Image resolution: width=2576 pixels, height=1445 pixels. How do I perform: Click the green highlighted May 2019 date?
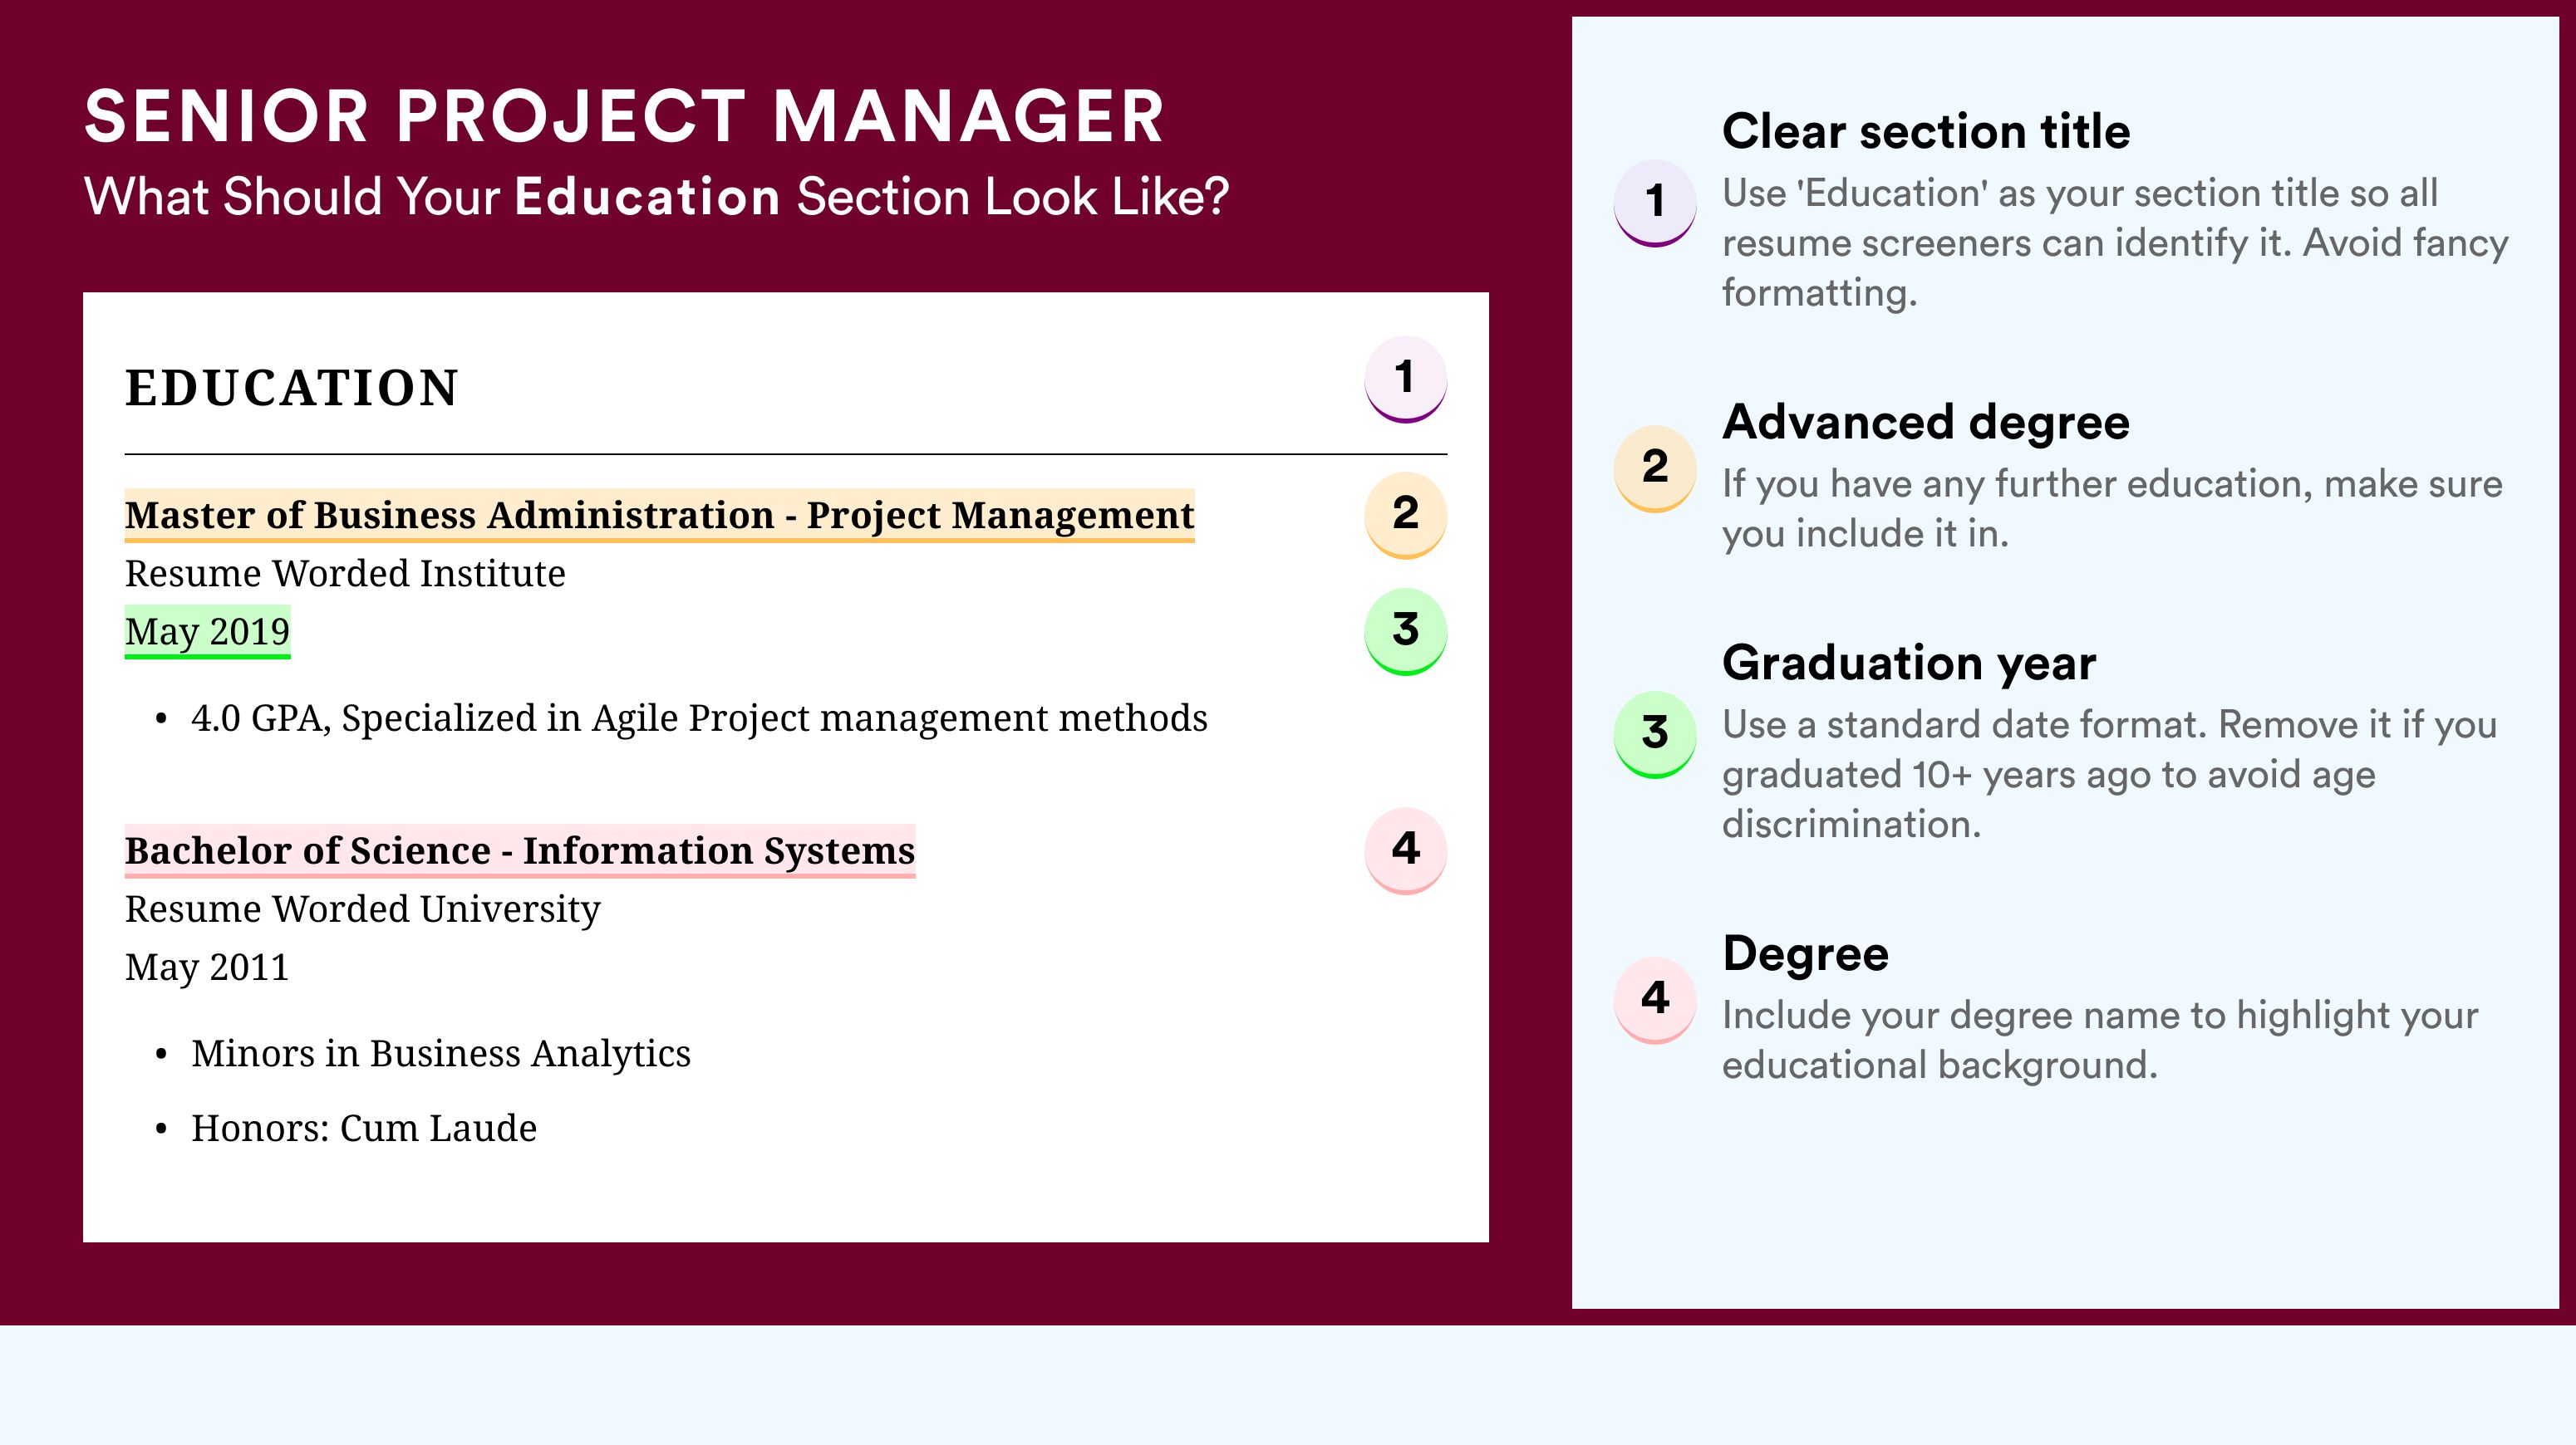[x=207, y=631]
